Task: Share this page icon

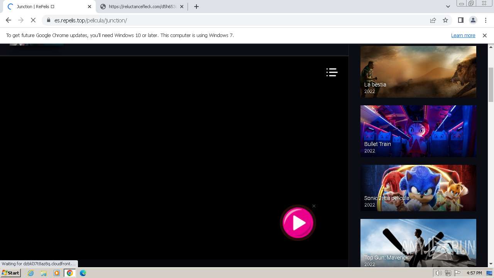Action: pos(433,20)
